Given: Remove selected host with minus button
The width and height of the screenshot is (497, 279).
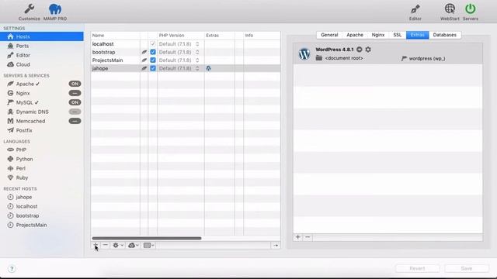Looking at the screenshot, I should pos(106,245).
